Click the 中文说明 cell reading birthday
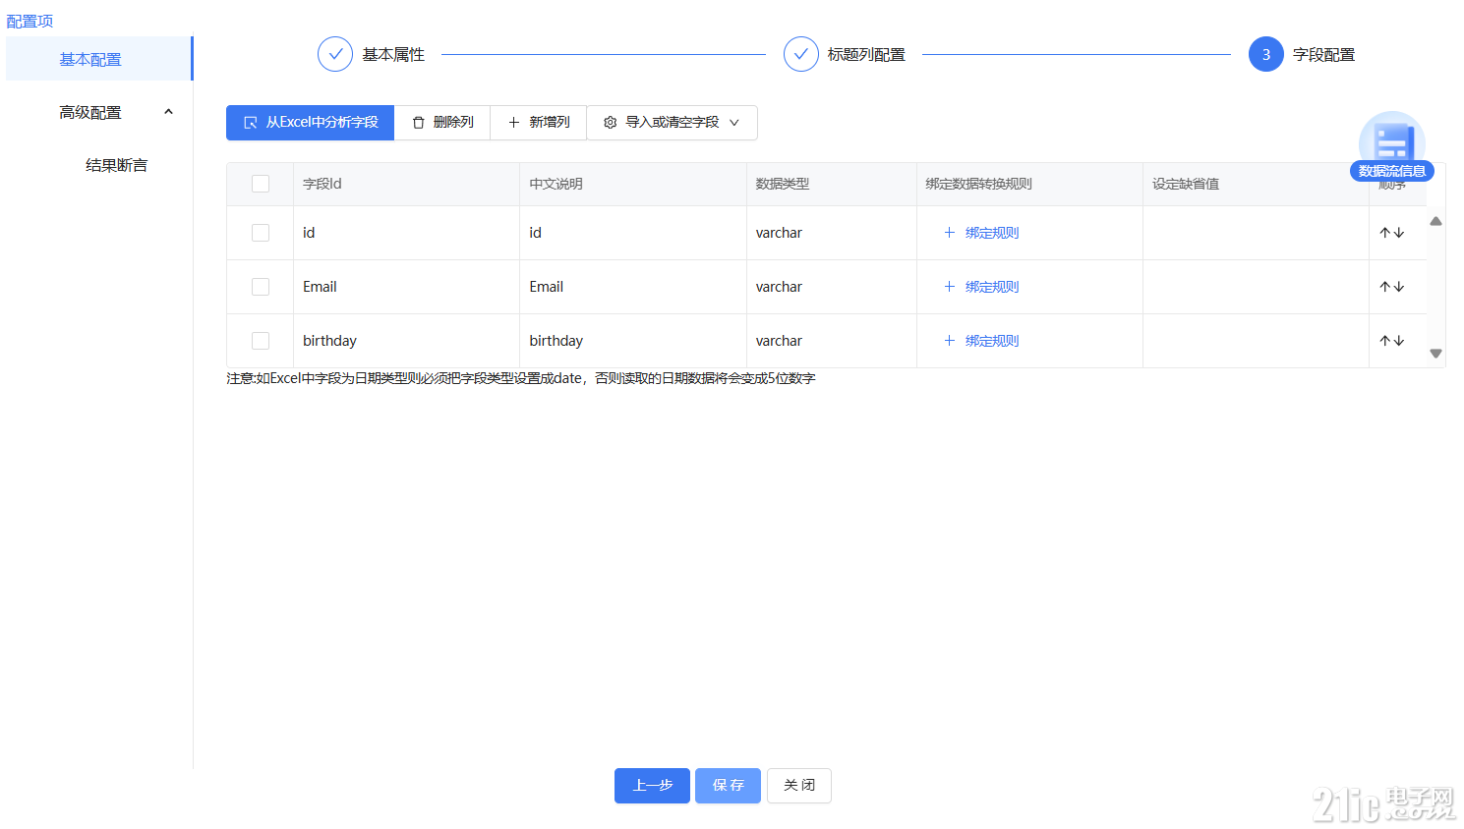 tap(633, 341)
